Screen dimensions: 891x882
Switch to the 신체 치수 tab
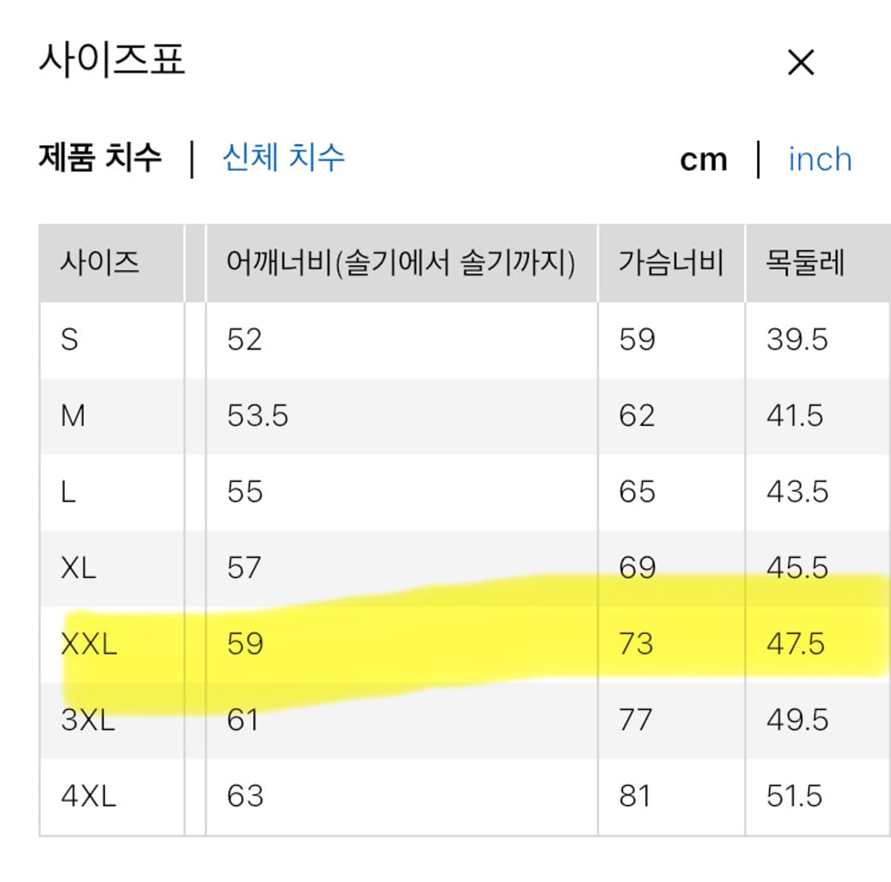pos(283,159)
